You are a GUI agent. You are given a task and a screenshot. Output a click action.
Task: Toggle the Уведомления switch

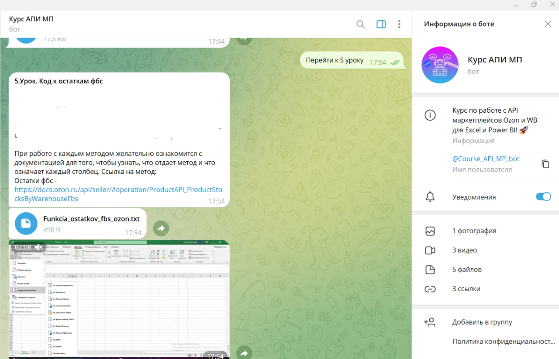point(543,197)
